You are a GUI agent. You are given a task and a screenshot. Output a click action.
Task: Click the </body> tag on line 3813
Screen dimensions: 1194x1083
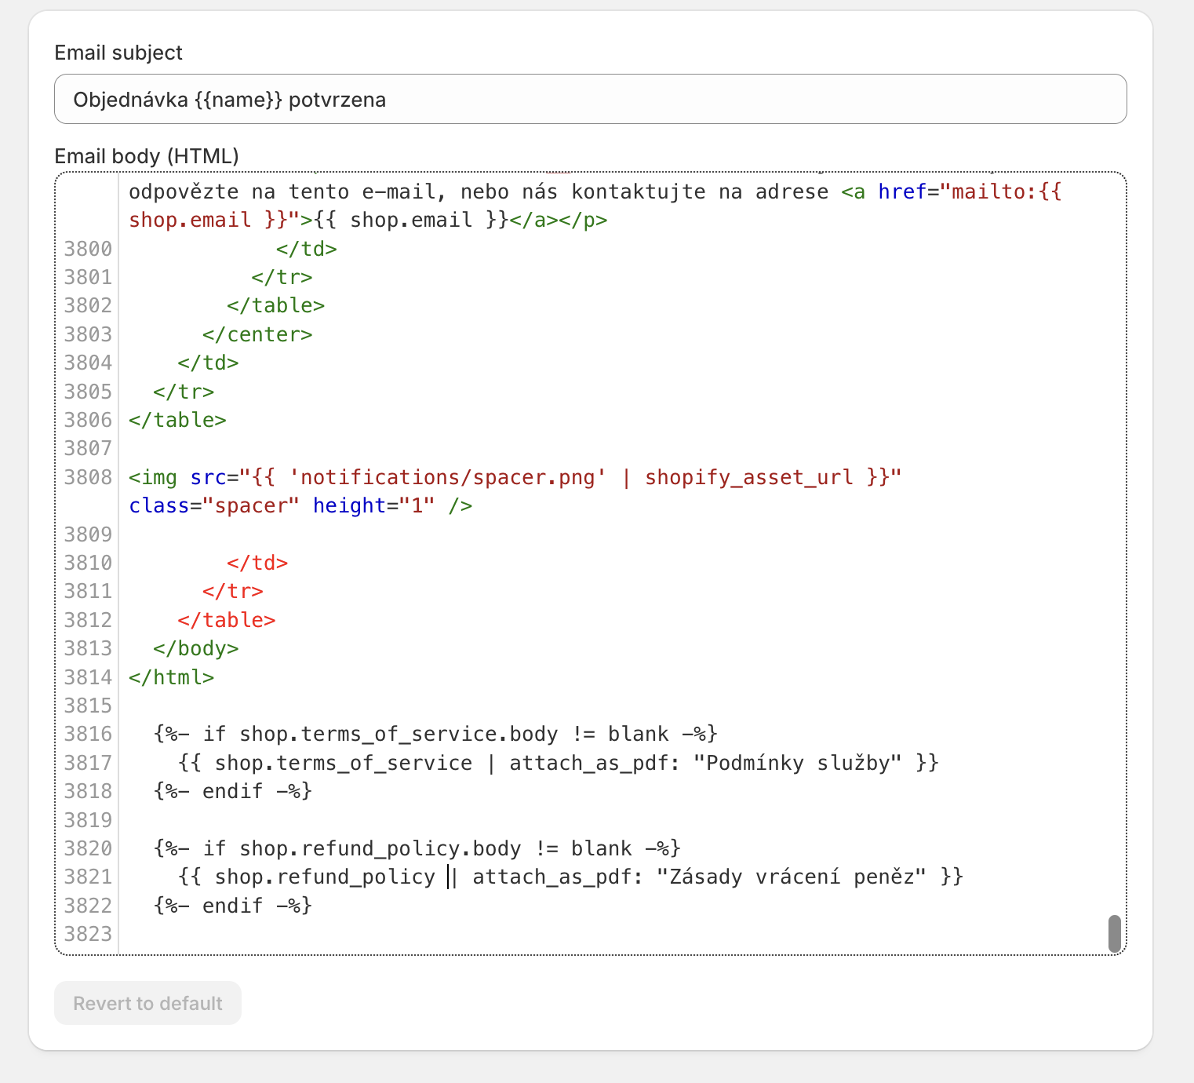click(196, 648)
